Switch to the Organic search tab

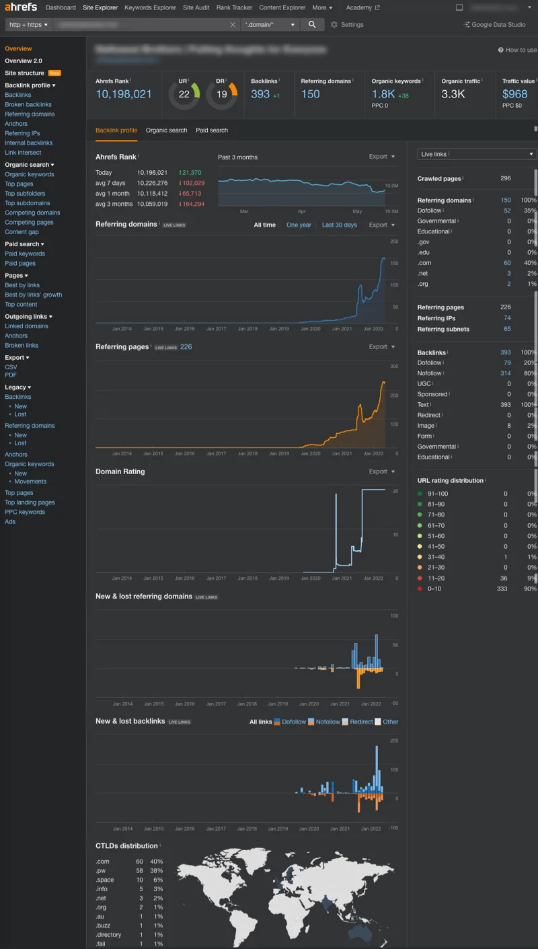(x=166, y=130)
